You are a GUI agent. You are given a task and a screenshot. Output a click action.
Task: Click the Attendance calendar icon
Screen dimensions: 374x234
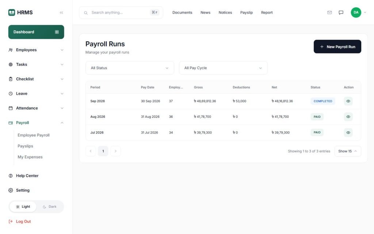(11, 108)
